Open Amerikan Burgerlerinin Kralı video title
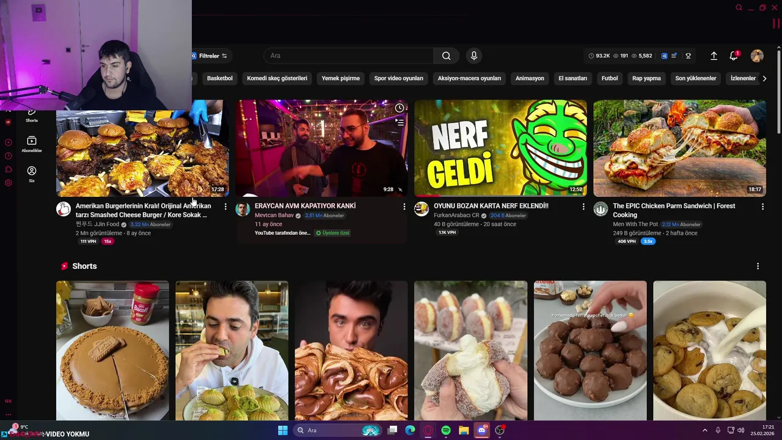The width and height of the screenshot is (782, 440). [x=144, y=210]
